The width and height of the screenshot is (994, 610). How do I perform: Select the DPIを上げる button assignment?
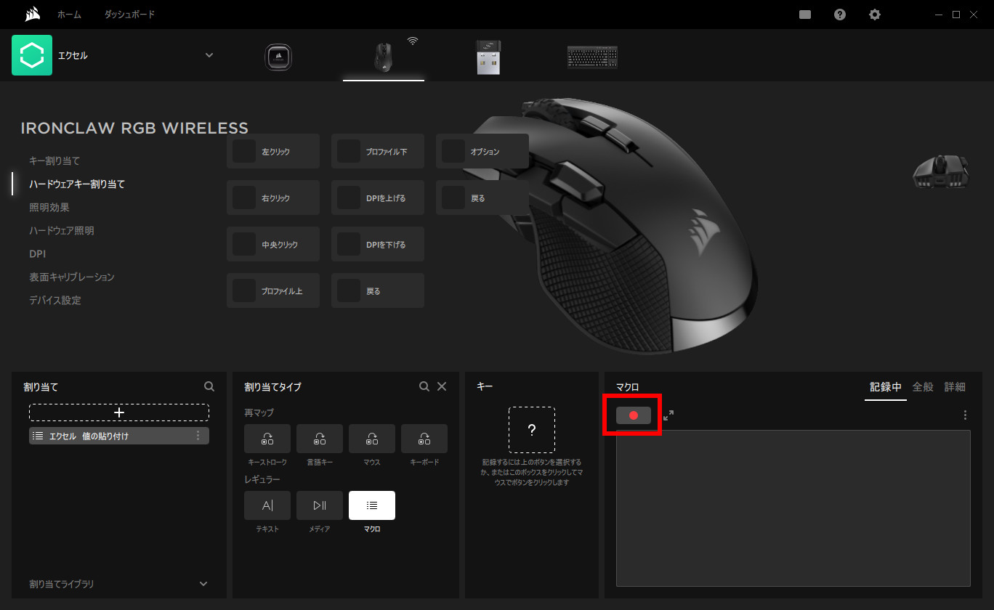[x=378, y=198]
